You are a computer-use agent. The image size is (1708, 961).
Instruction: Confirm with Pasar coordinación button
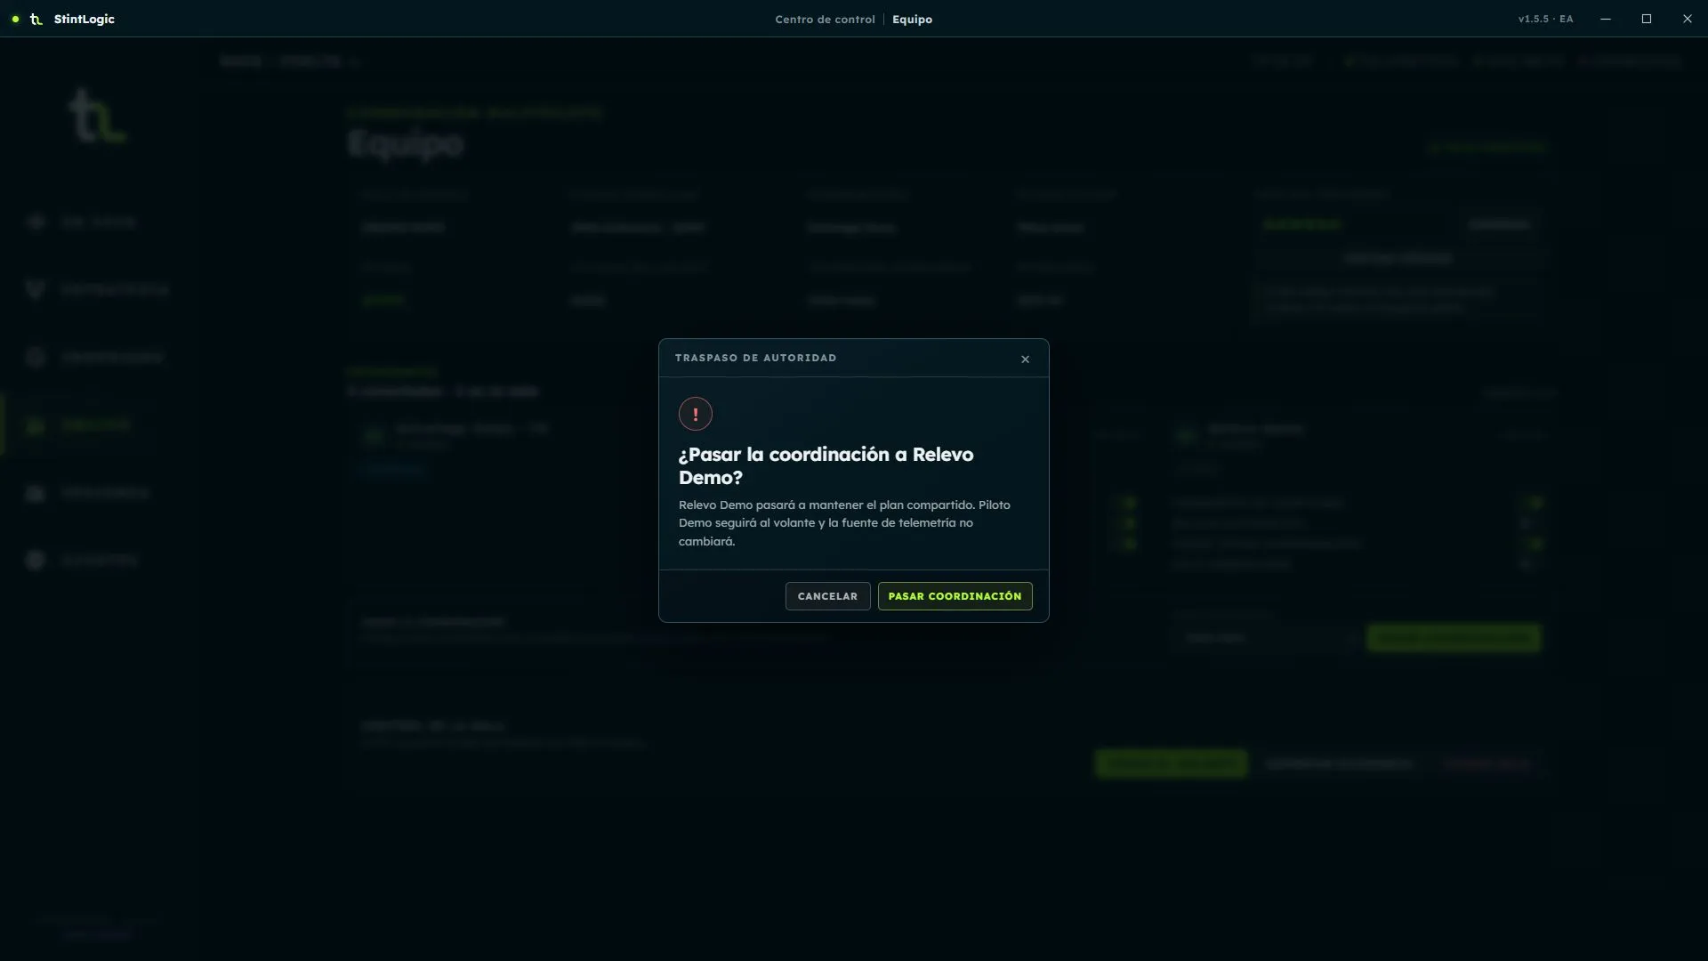[x=955, y=596]
